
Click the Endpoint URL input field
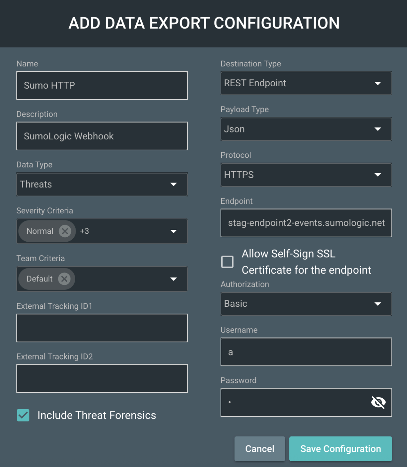306,223
